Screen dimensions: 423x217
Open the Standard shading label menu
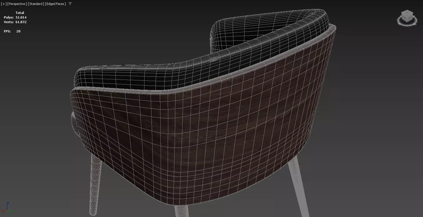pyautogui.click(x=36, y=4)
